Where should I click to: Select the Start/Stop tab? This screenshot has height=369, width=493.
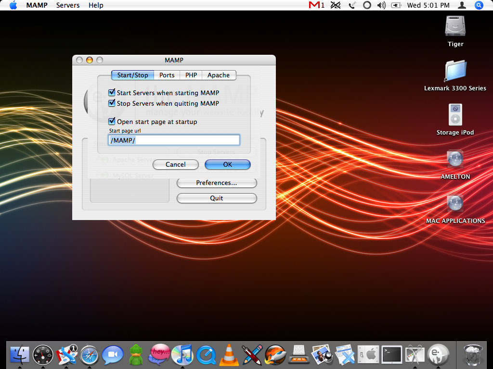click(132, 75)
